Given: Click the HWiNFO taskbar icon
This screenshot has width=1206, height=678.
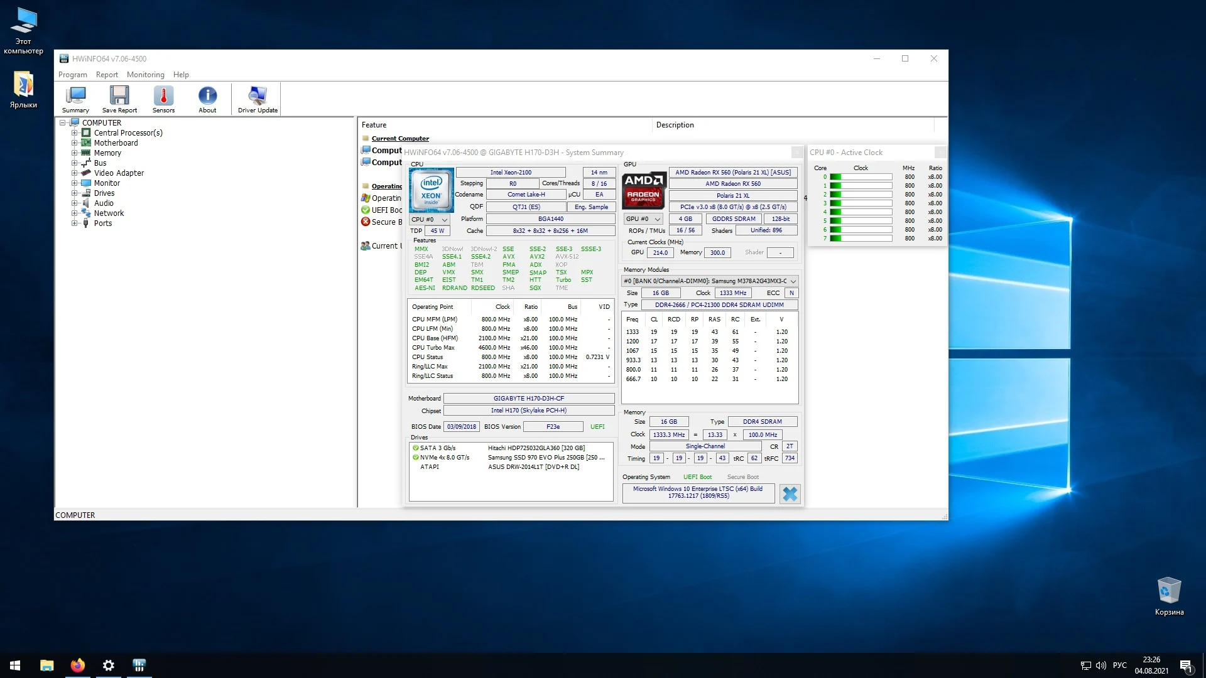Looking at the screenshot, I should [139, 665].
